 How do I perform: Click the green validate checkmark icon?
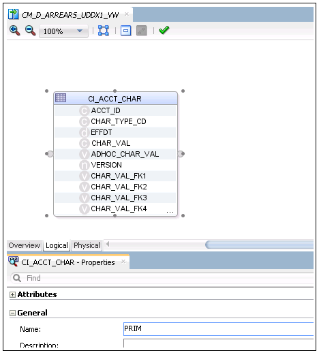pyautogui.click(x=164, y=30)
